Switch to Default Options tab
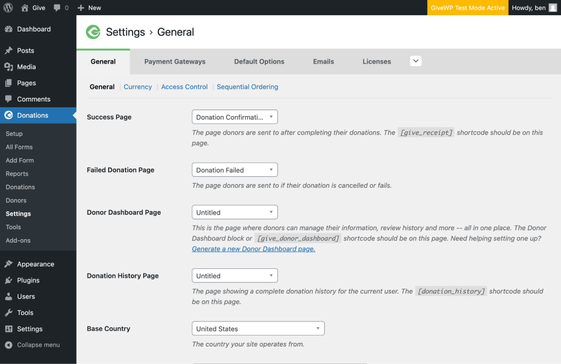Viewport: 561px width, 364px height. click(259, 61)
